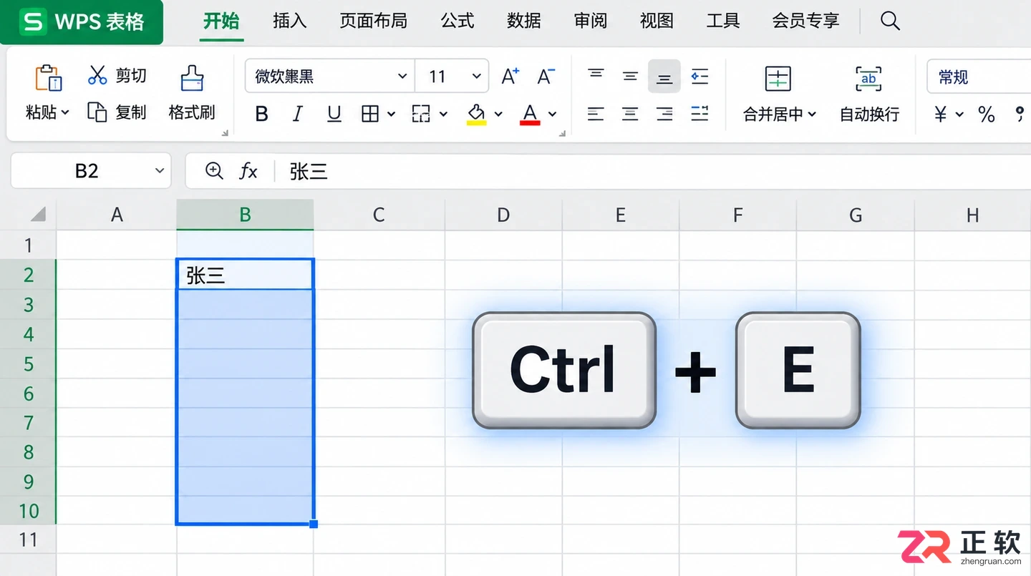Image resolution: width=1031 pixels, height=576 pixels.
Task: Open the 视图 tab
Action: coord(657,21)
